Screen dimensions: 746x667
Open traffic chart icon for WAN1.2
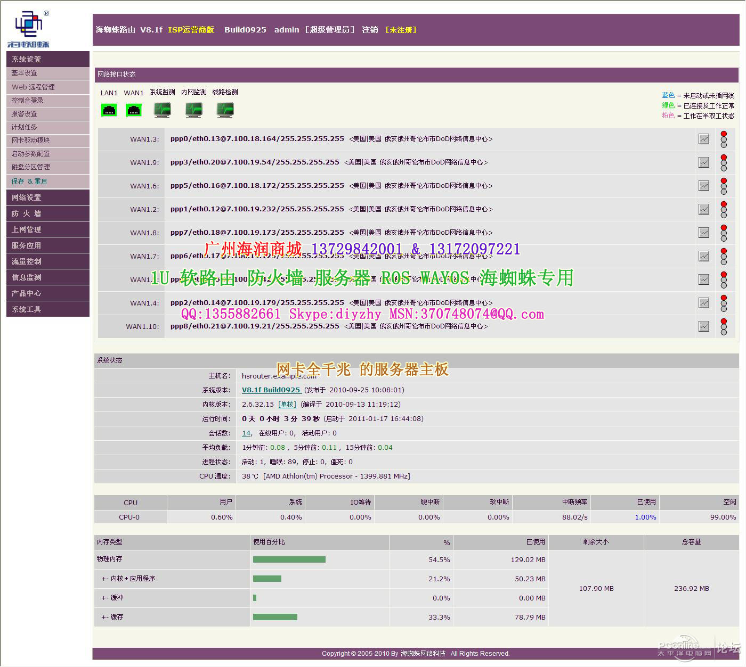pyautogui.click(x=704, y=209)
